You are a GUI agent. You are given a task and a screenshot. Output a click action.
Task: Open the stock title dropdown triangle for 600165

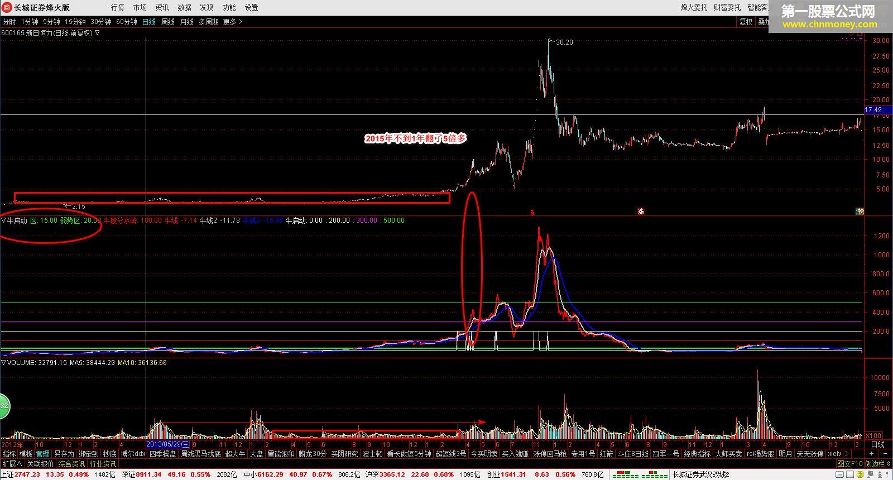(97, 33)
